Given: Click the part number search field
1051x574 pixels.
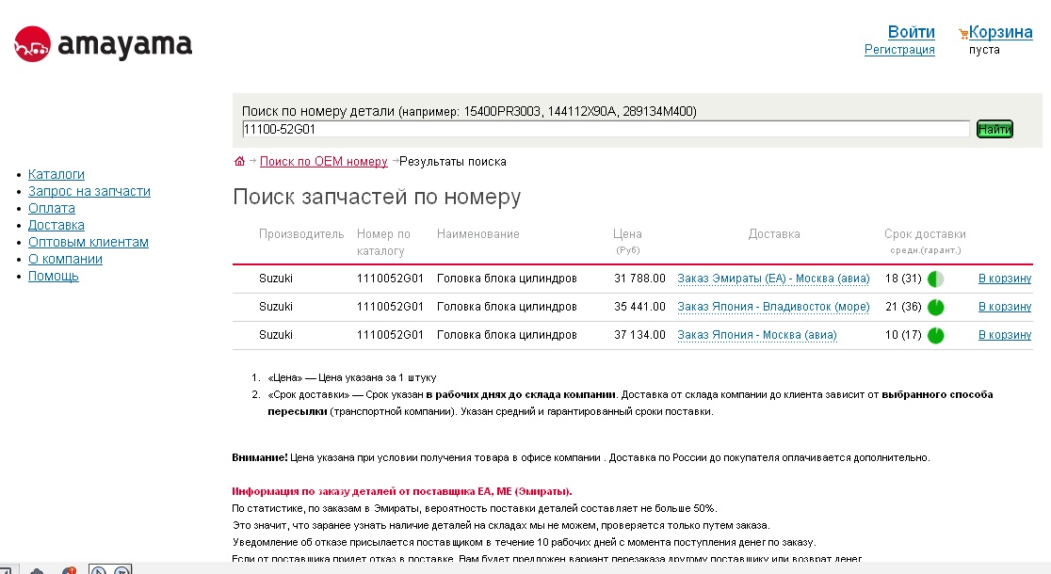Looking at the screenshot, I should click(605, 130).
